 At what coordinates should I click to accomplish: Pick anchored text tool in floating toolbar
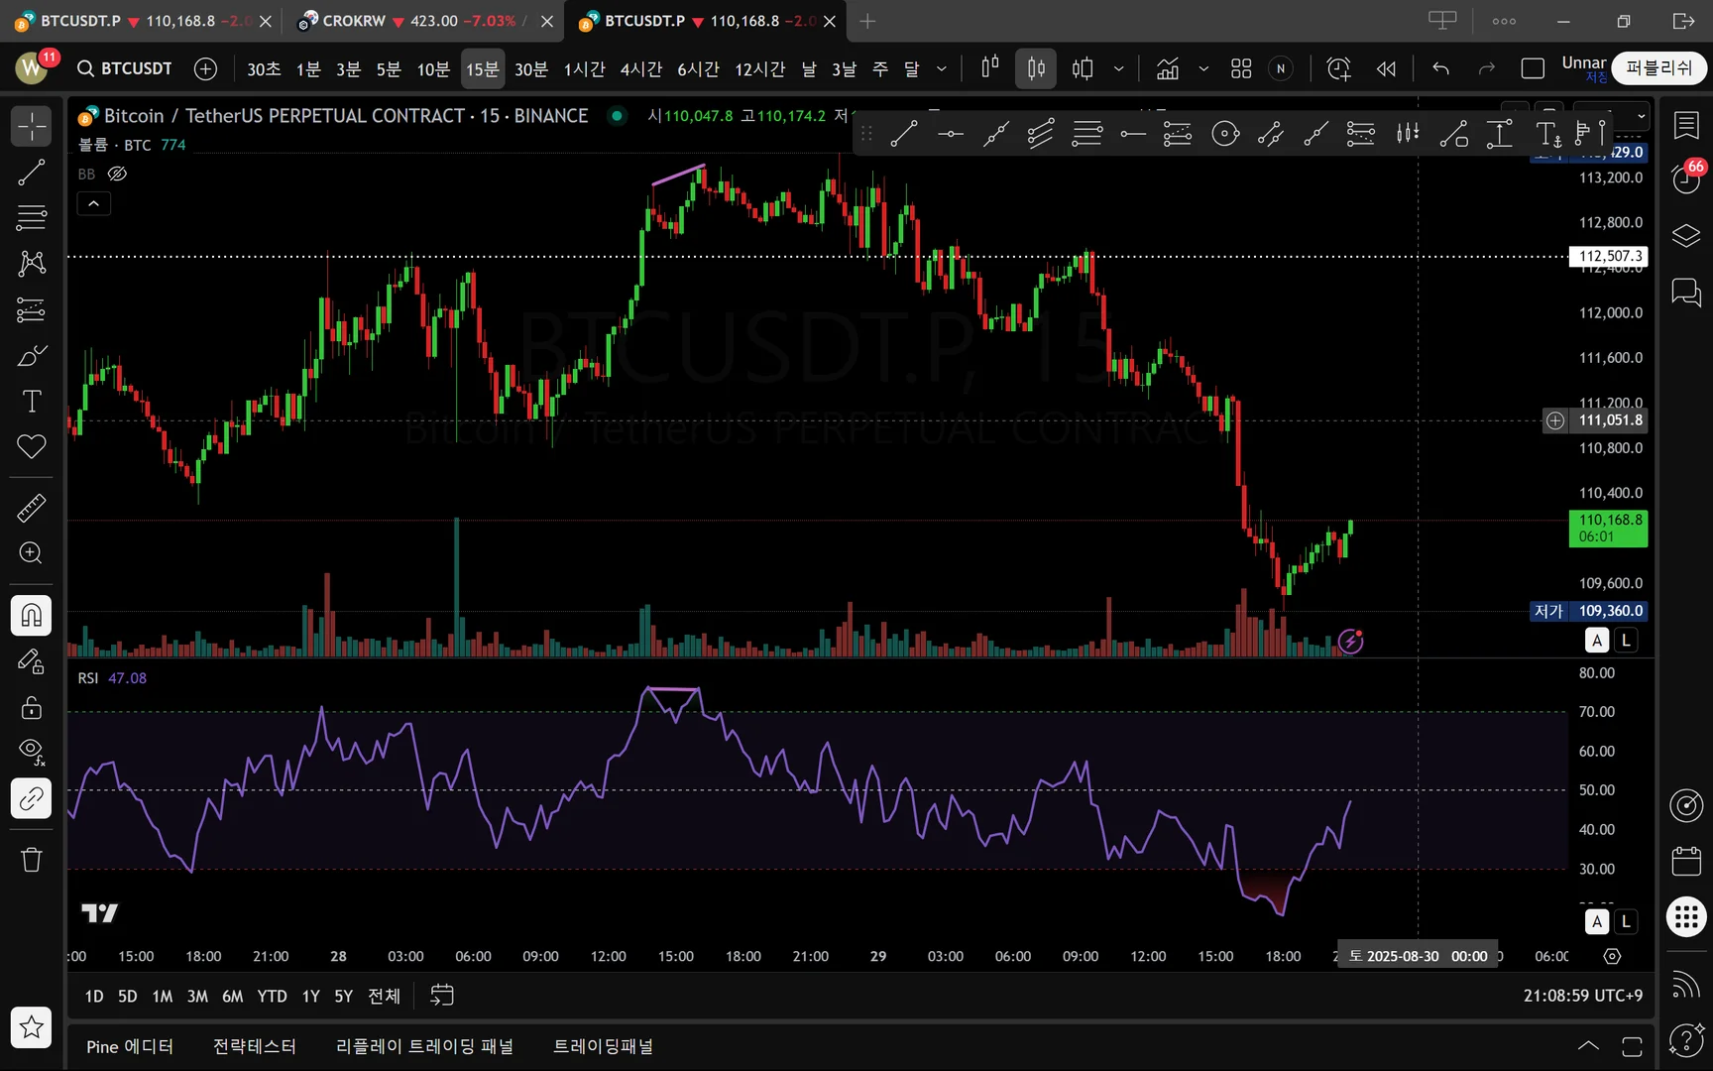click(x=1548, y=133)
